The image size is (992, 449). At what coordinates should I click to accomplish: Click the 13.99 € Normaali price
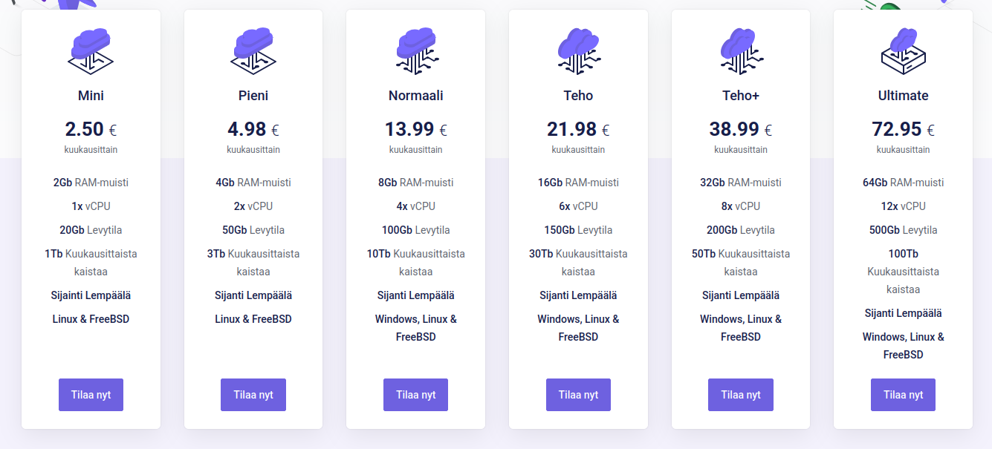(x=416, y=129)
